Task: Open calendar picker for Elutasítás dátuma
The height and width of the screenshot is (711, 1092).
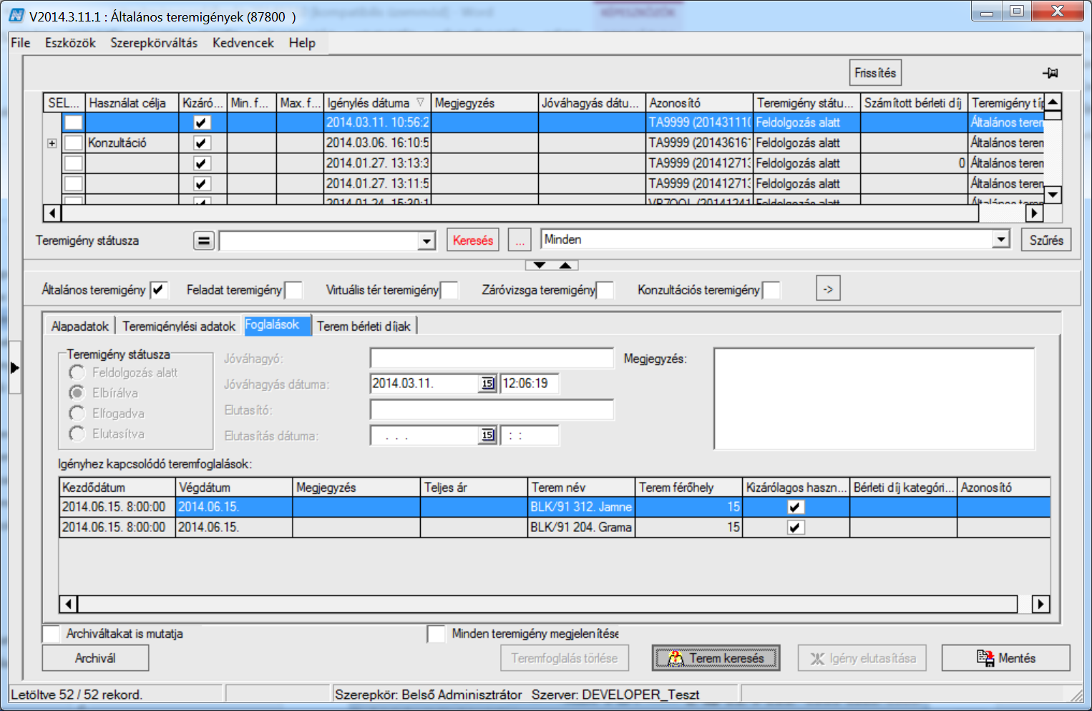Action: tap(487, 435)
